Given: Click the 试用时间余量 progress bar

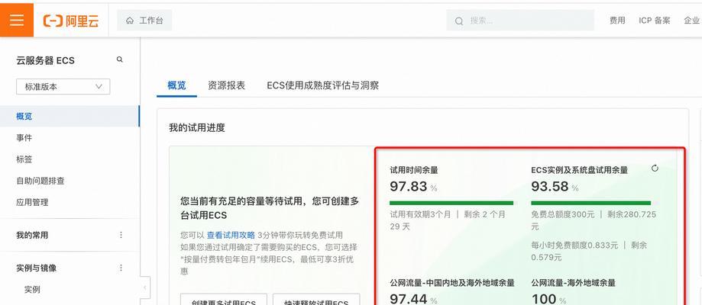Looking at the screenshot, I should pyautogui.click(x=453, y=203).
